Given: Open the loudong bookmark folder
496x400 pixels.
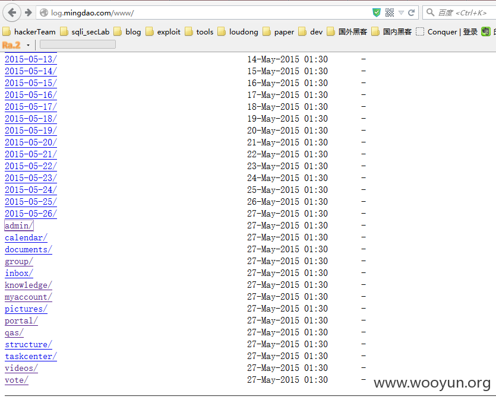Looking at the screenshot, I should tap(238, 31).
